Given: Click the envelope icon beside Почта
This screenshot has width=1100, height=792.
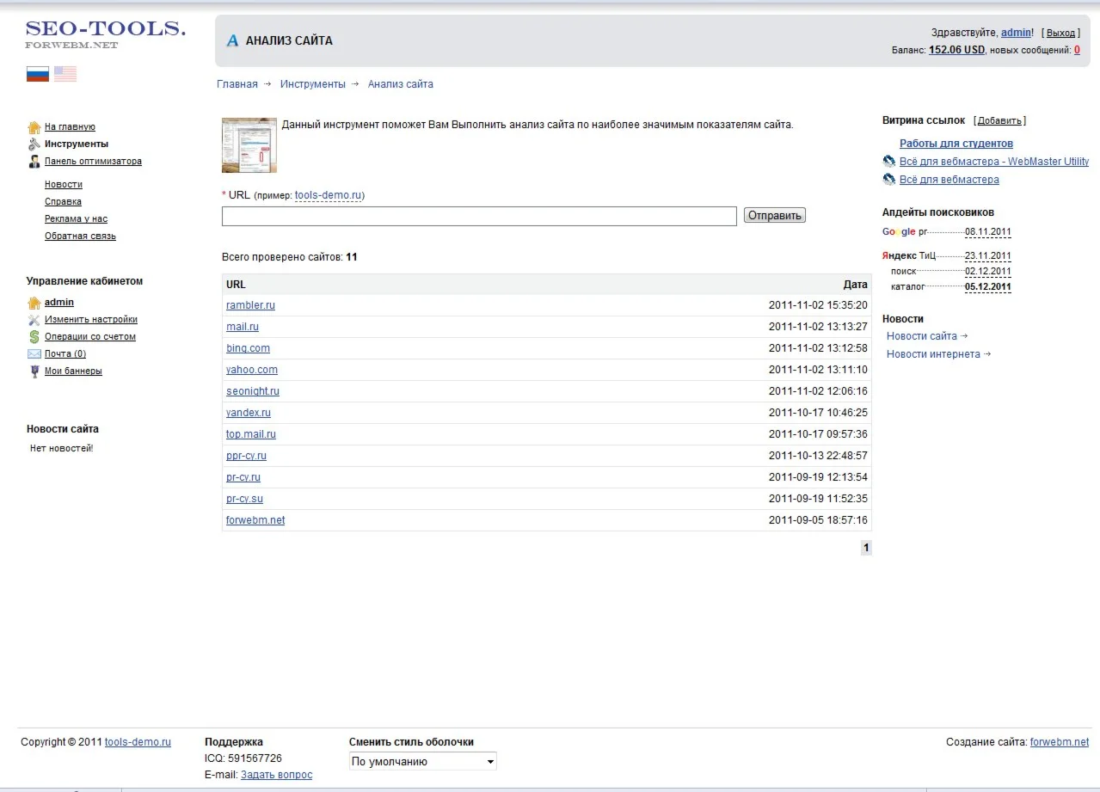Looking at the screenshot, I should click(34, 354).
